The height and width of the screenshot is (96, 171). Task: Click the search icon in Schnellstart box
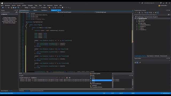(x=161, y=3)
